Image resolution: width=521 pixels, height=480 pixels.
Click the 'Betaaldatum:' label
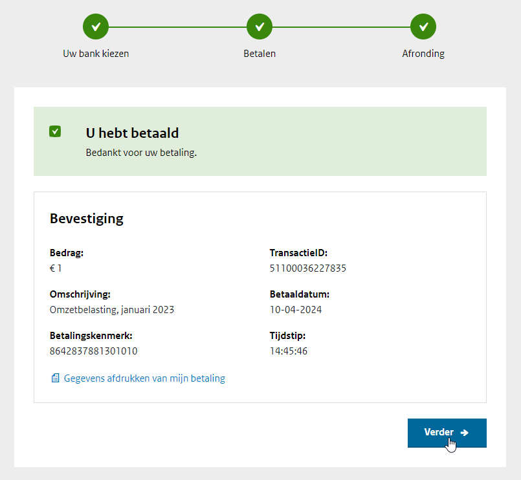pos(300,294)
